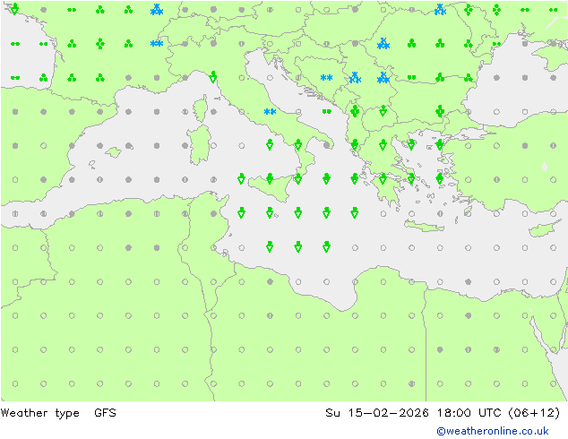The image size is (568, 439).
Task: Click the 'GFS' model label
Action: (x=105, y=412)
